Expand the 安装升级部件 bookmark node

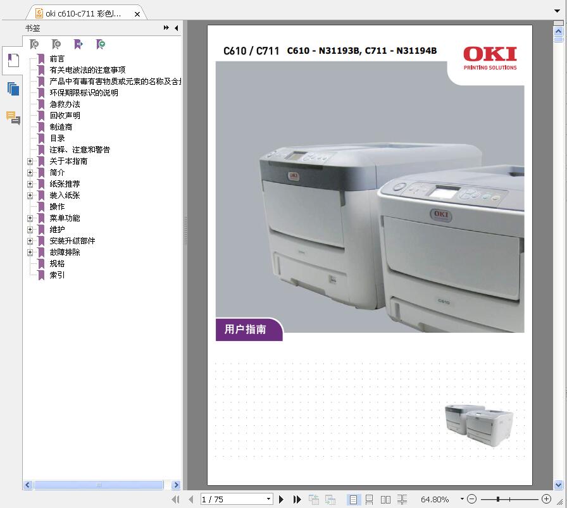click(x=30, y=241)
